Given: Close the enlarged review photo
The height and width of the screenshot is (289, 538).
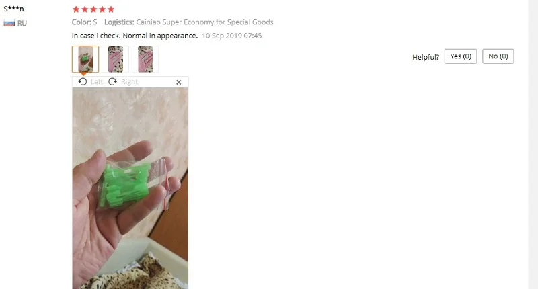Looking at the screenshot, I should pos(178,82).
